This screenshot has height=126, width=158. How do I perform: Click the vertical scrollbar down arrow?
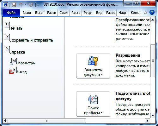(x=153, y=115)
